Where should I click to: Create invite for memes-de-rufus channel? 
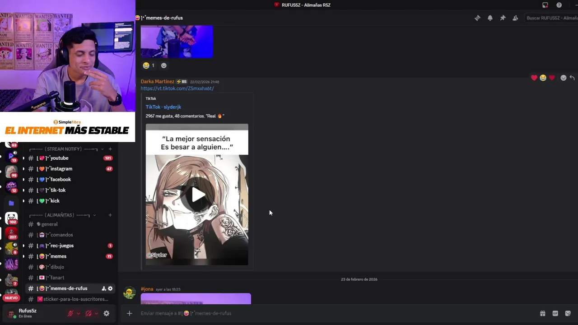pos(104,288)
